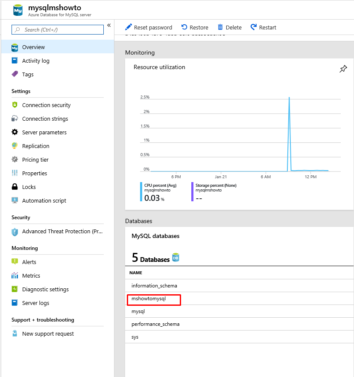The image size is (354, 377).
Task: Click the Alerts icon
Action: pos(15,261)
